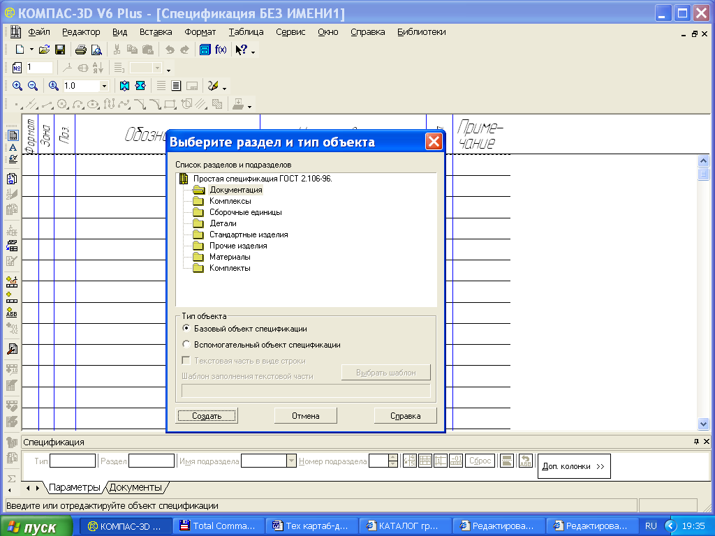Open the Файл menu
The width and height of the screenshot is (715, 536).
coord(39,32)
